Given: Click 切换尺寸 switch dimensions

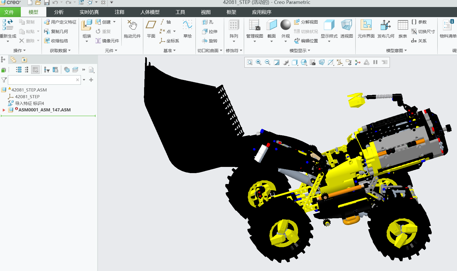Looking at the screenshot, I should [x=423, y=31].
